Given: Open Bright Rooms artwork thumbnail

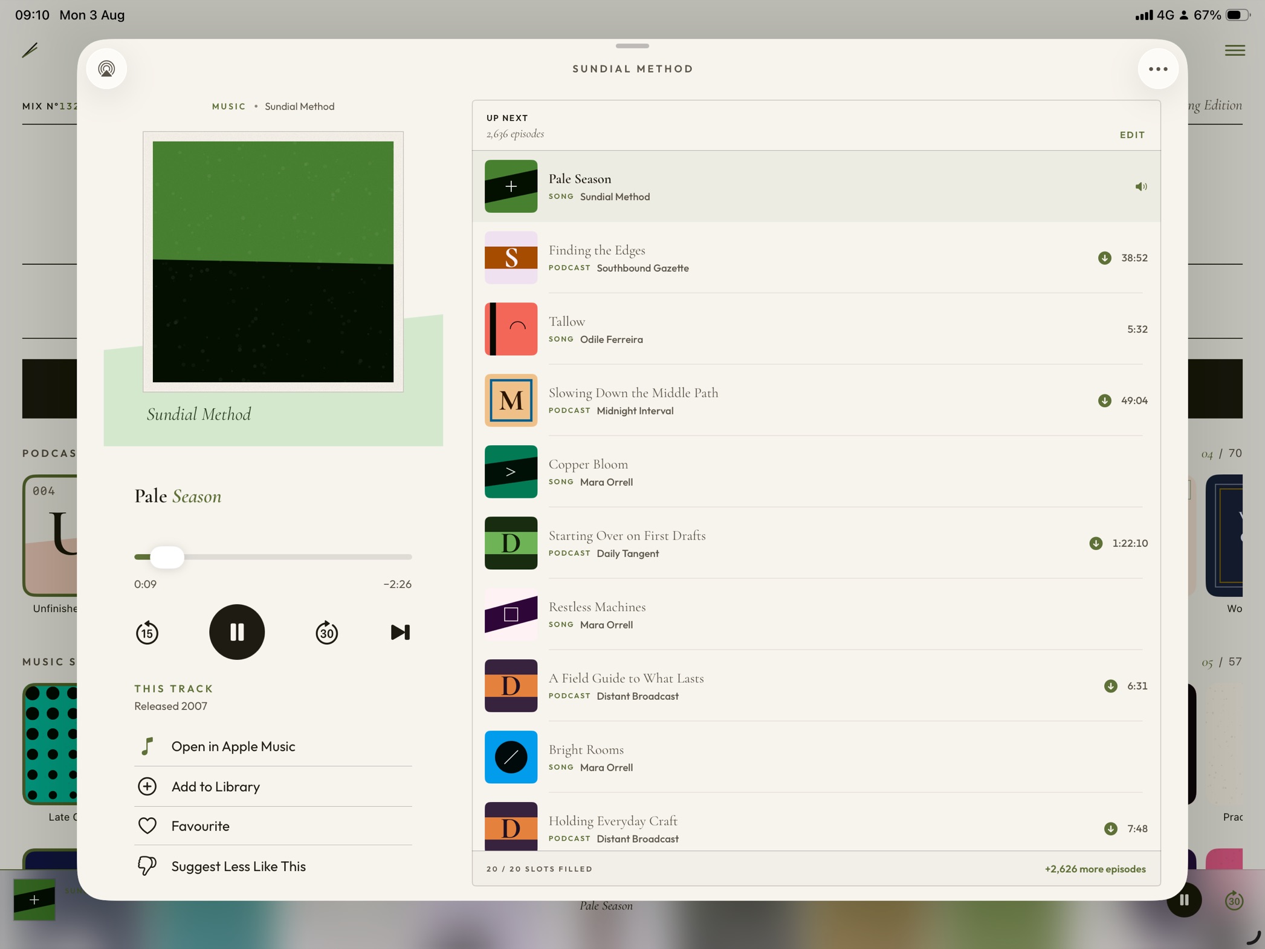Looking at the screenshot, I should coord(511,757).
